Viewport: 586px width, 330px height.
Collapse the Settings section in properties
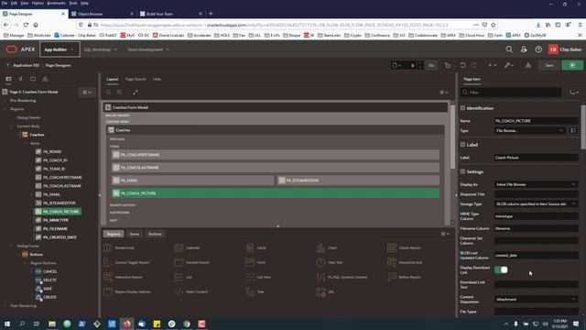(462, 171)
